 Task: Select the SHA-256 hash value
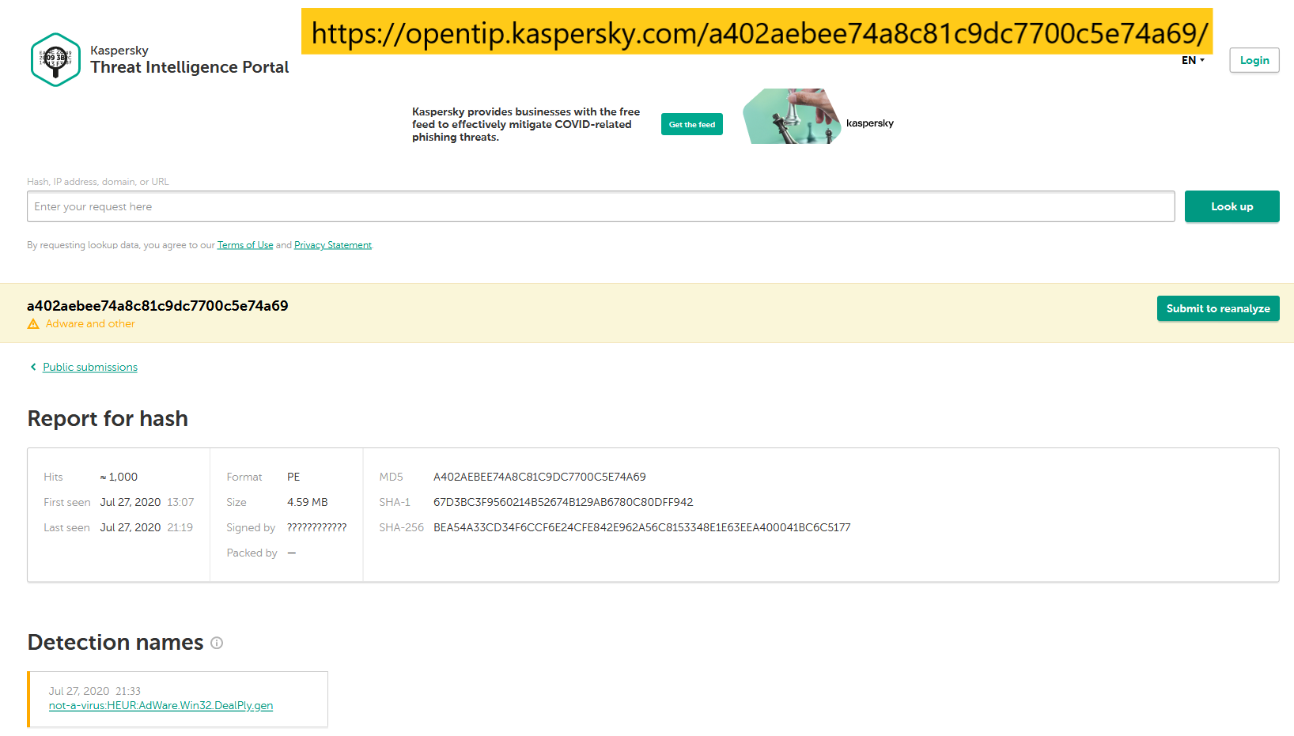coord(642,527)
